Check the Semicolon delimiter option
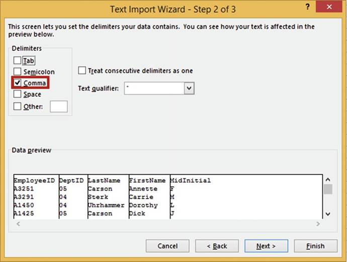This screenshot has height=262, width=347. (x=18, y=72)
